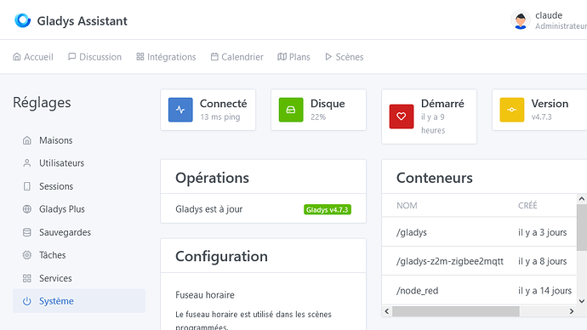
Task: Click the yellow Version commit icon
Action: tap(512, 110)
